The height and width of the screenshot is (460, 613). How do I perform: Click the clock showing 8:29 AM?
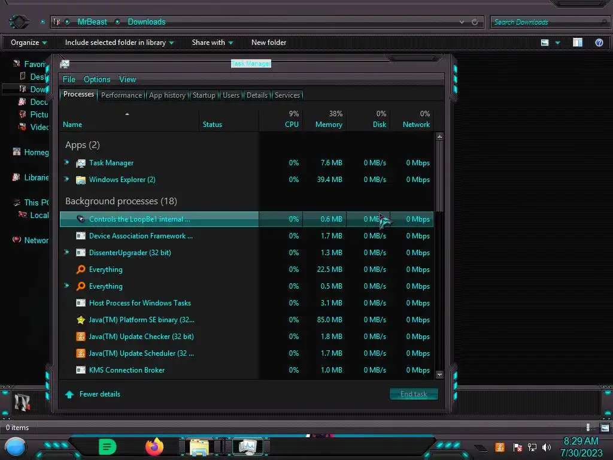(x=581, y=441)
